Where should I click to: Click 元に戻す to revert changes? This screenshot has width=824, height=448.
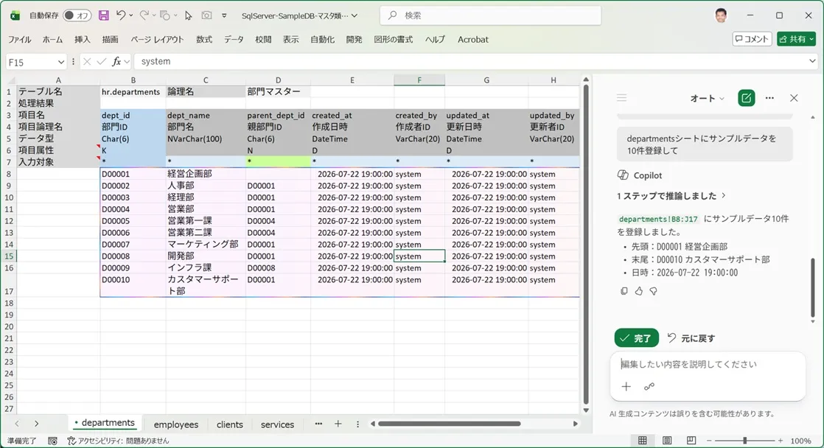(691, 338)
